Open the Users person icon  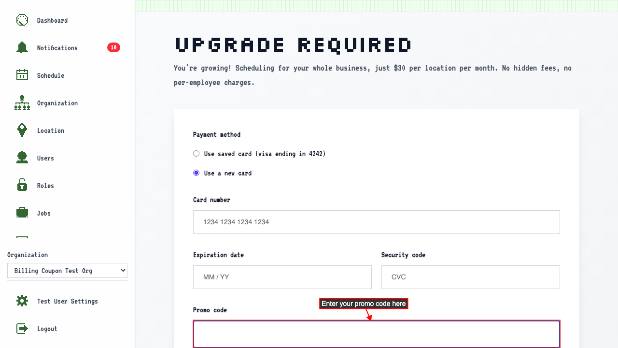[x=22, y=158]
